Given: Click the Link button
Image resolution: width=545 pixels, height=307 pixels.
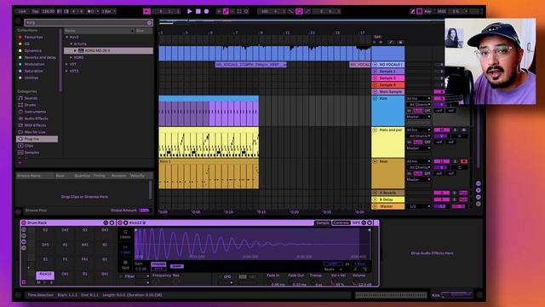Looking at the screenshot, I should (22, 11).
